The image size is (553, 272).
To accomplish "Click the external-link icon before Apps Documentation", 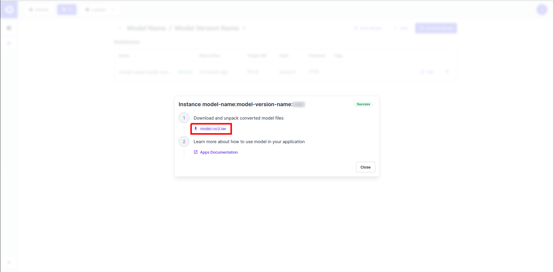I will click(196, 152).
